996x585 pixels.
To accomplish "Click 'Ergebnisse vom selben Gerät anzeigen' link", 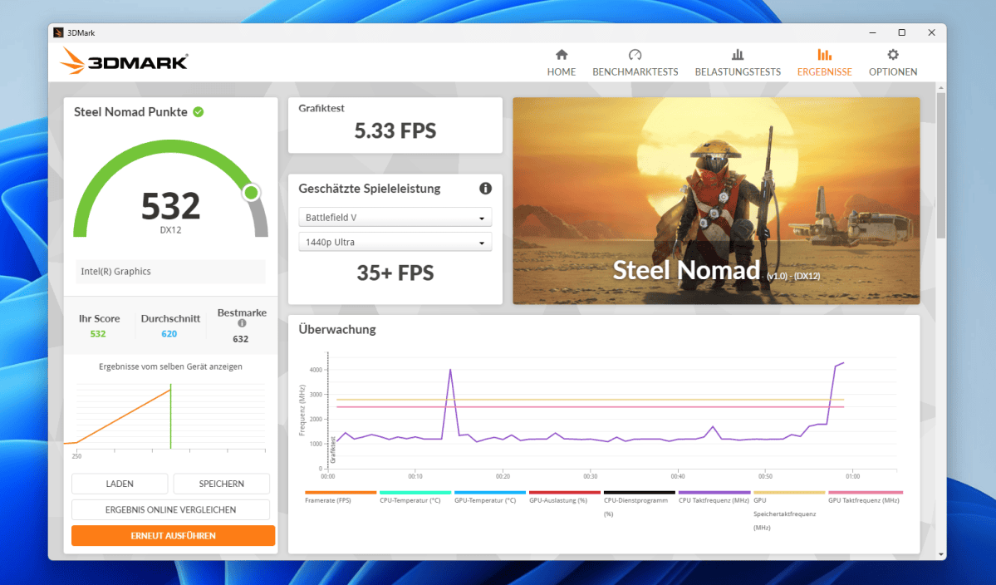I will [170, 366].
